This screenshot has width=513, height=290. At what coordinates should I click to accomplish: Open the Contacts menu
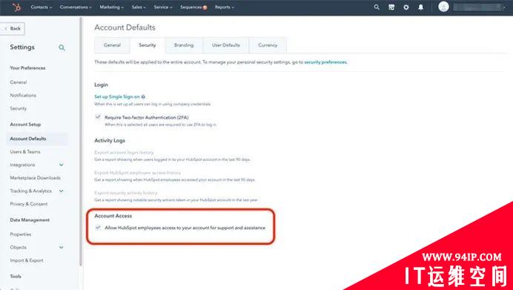pos(42,7)
